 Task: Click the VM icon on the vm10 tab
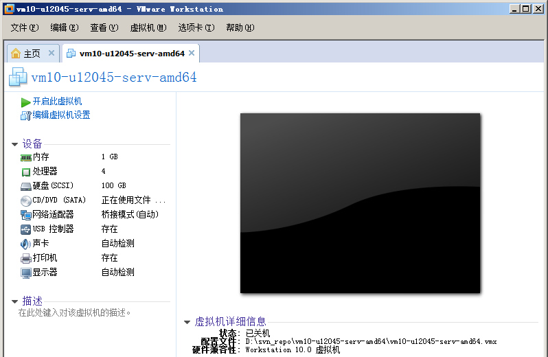[71, 54]
